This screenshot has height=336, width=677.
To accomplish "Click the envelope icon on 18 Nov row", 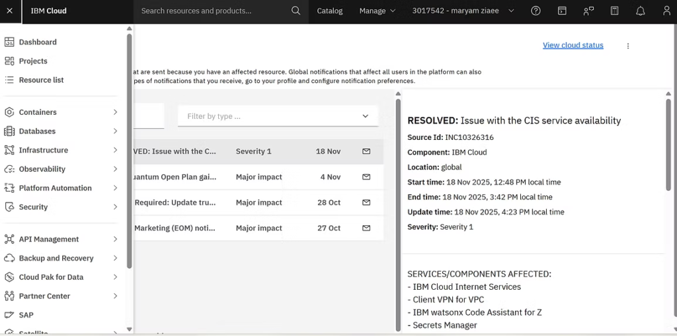I will [366, 151].
